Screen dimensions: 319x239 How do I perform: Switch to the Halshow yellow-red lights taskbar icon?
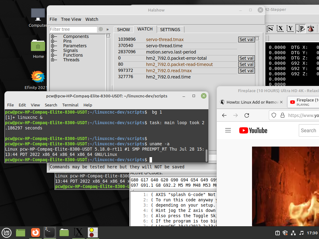pyautogui.click(x=93, y=233)
